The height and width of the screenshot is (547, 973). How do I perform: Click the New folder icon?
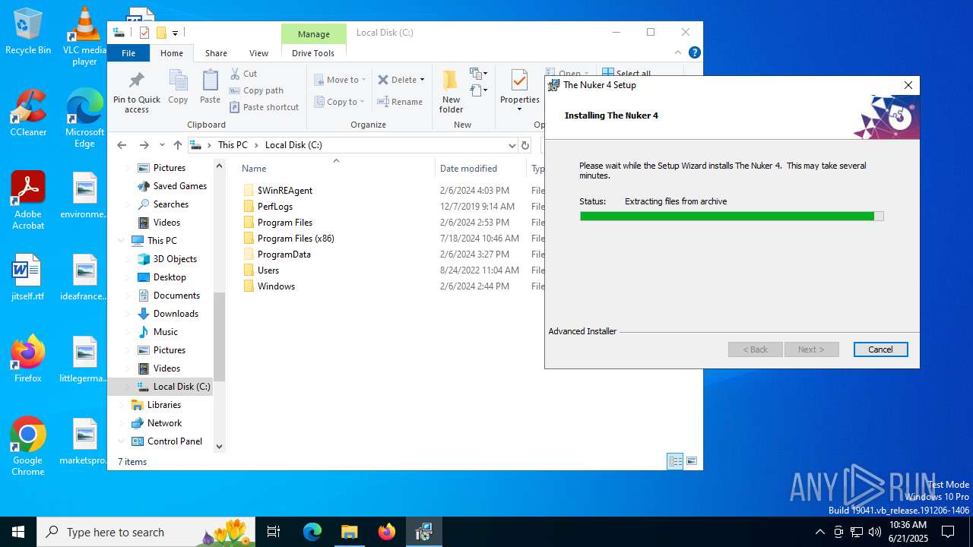[x=451, y=91]
